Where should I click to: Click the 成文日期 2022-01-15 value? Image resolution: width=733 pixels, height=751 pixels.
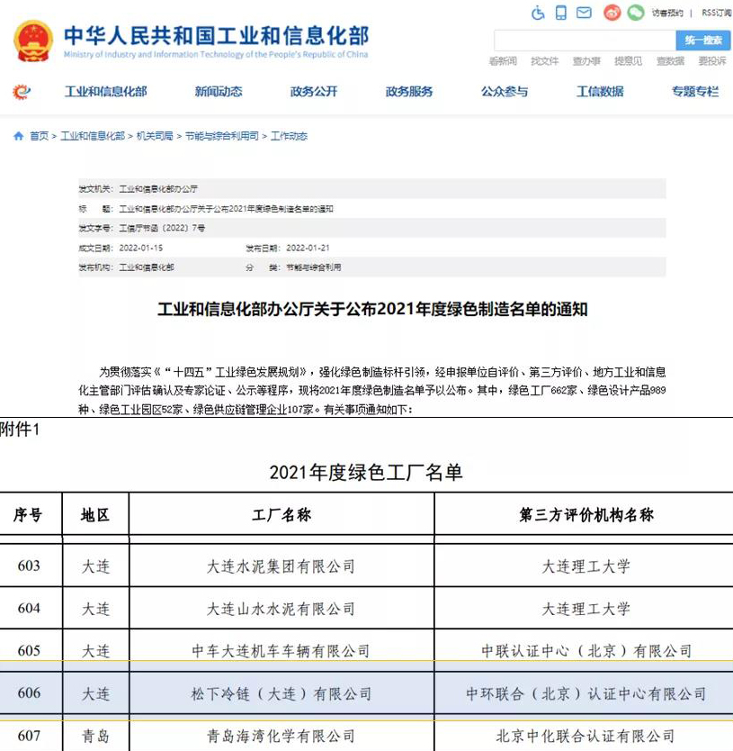point(140,248)
